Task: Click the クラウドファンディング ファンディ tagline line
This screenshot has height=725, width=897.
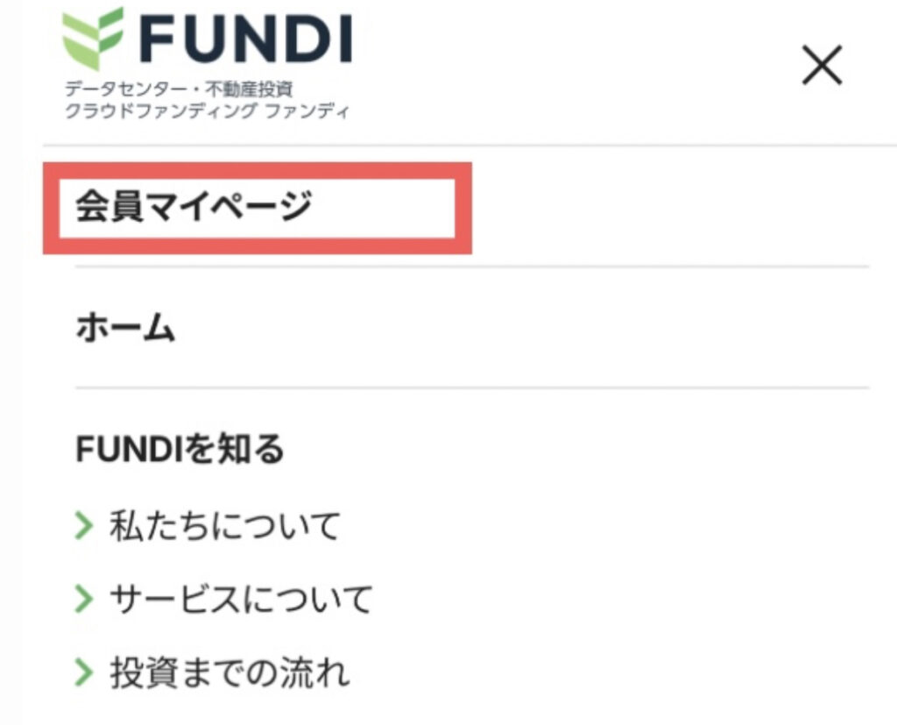Action: (x=207, y=110)
